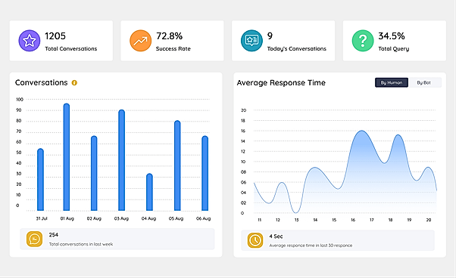The width and height of the screenshot is (456, 278).
Task: Click 'Average responce time in last 30 responce' text
Action: 311,246
